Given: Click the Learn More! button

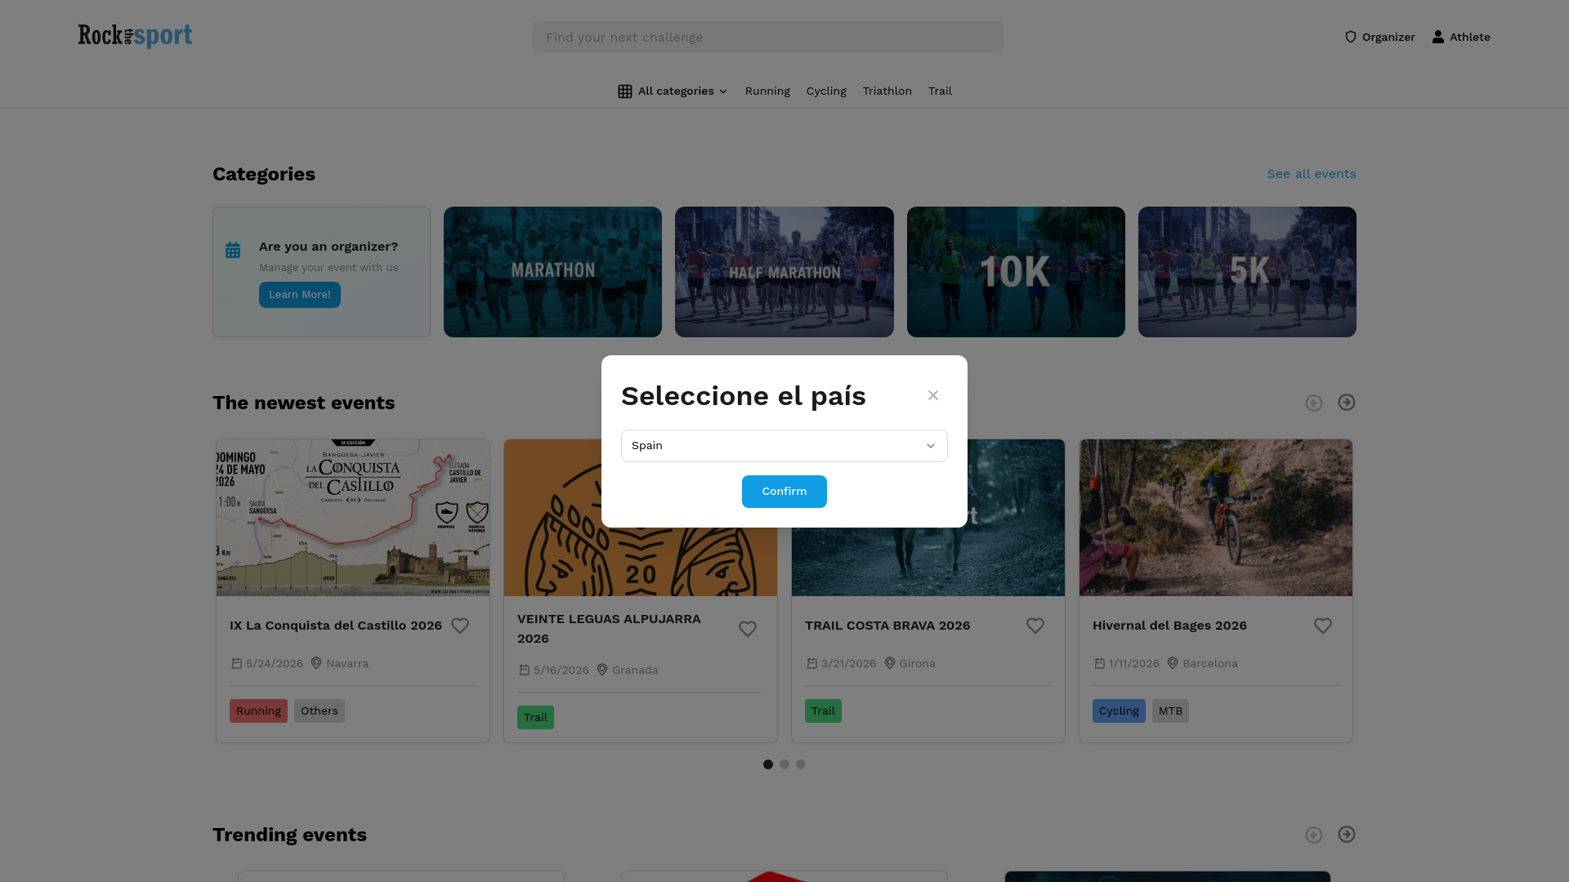Looking at the screenshot, I should pyautogui.click(x=300, y=295).
